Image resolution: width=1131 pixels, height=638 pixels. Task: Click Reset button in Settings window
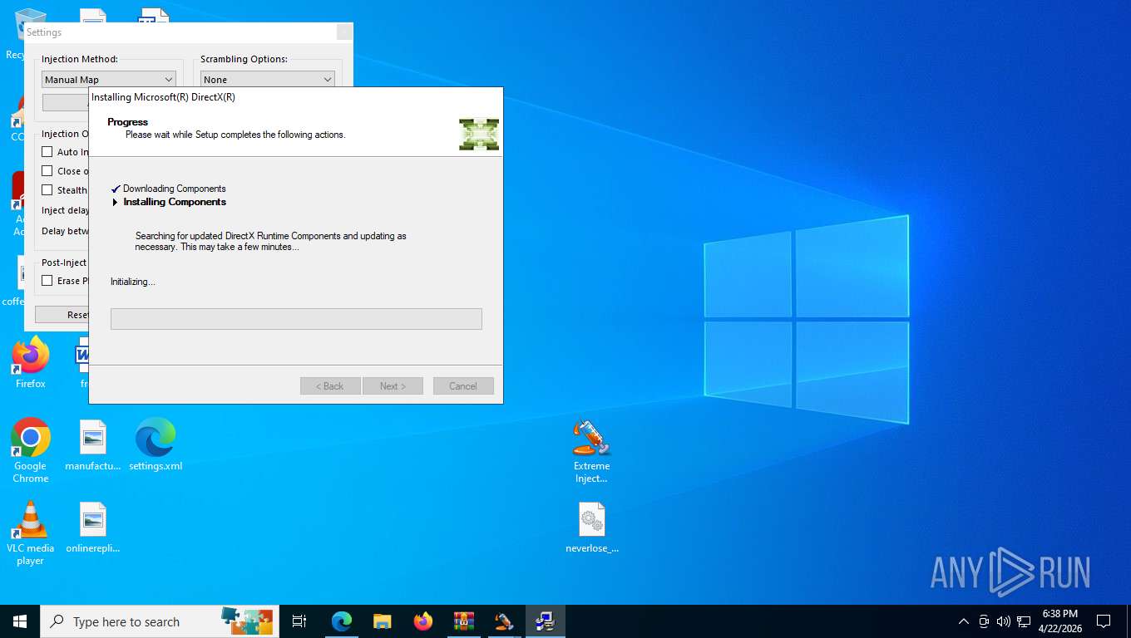62,315
